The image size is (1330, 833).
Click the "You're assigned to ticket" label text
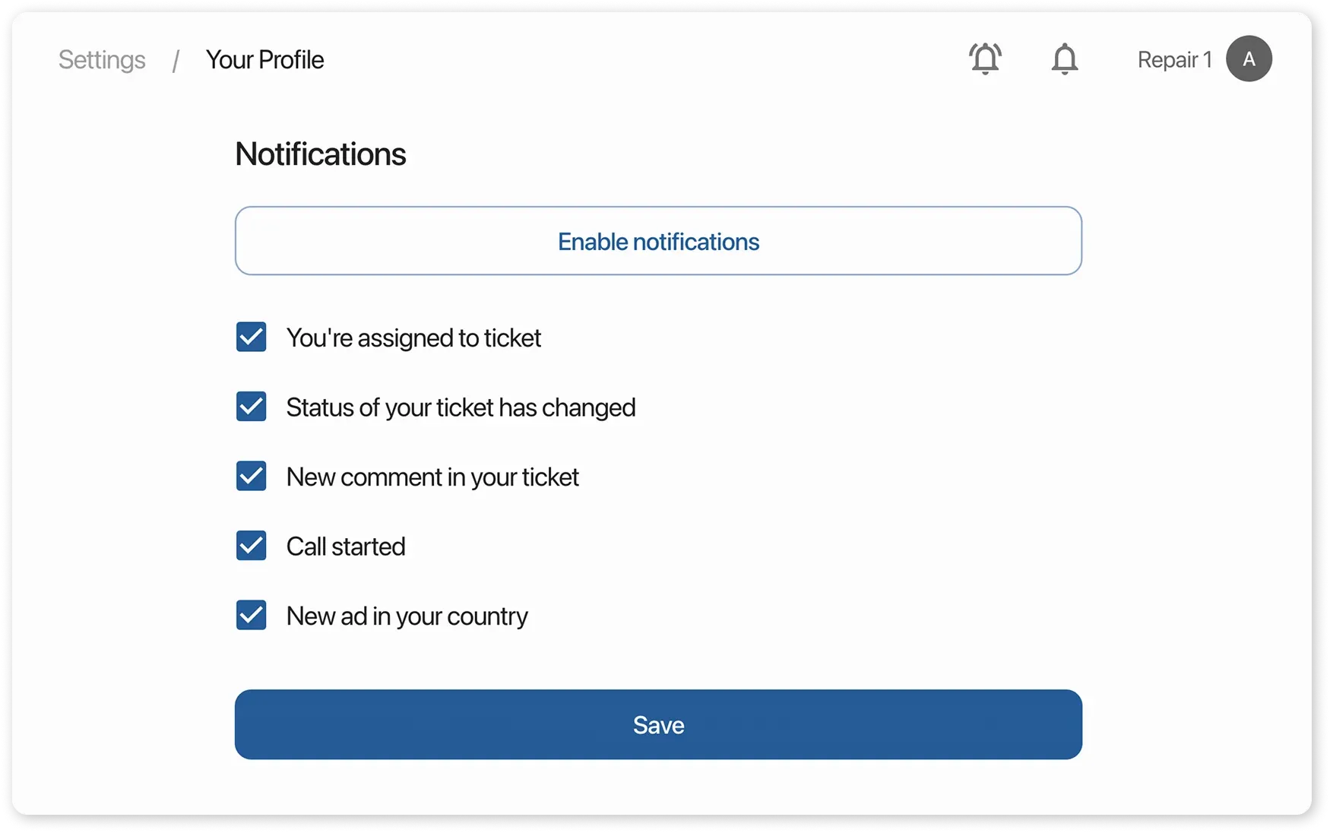(413, 337)
